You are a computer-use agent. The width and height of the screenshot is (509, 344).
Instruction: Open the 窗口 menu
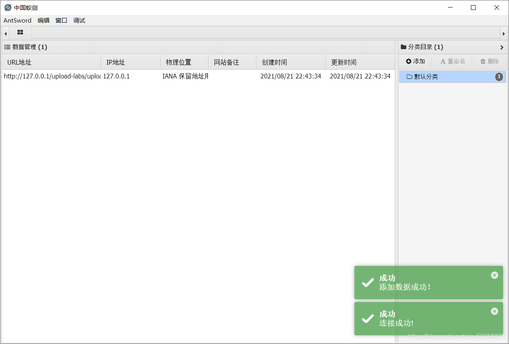pos(61,21)
